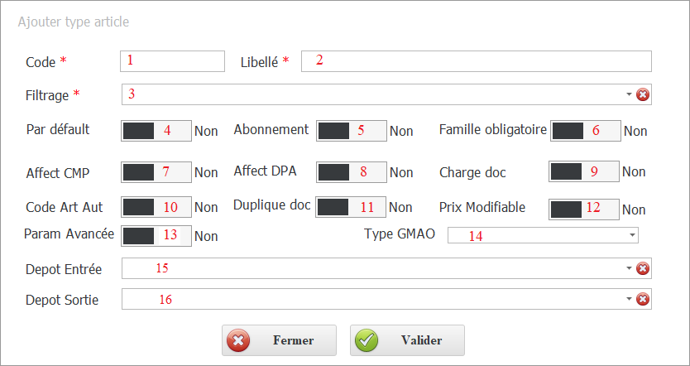Enable the Abonnement switch
Screen dimensions: 690x366
click(x=352, y=131)
